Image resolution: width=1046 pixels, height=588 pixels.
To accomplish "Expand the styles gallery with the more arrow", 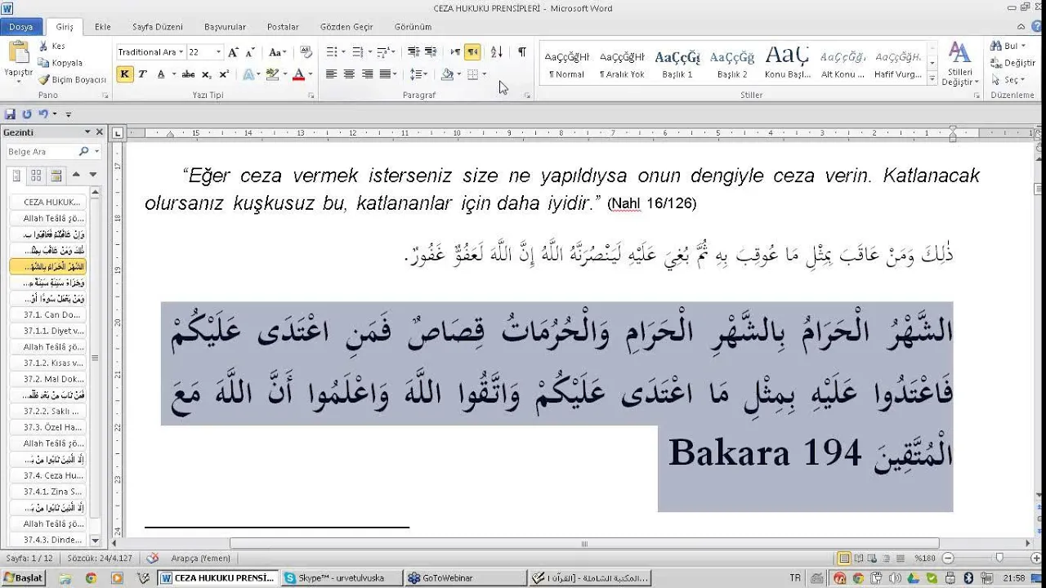I will coord(932,79).
